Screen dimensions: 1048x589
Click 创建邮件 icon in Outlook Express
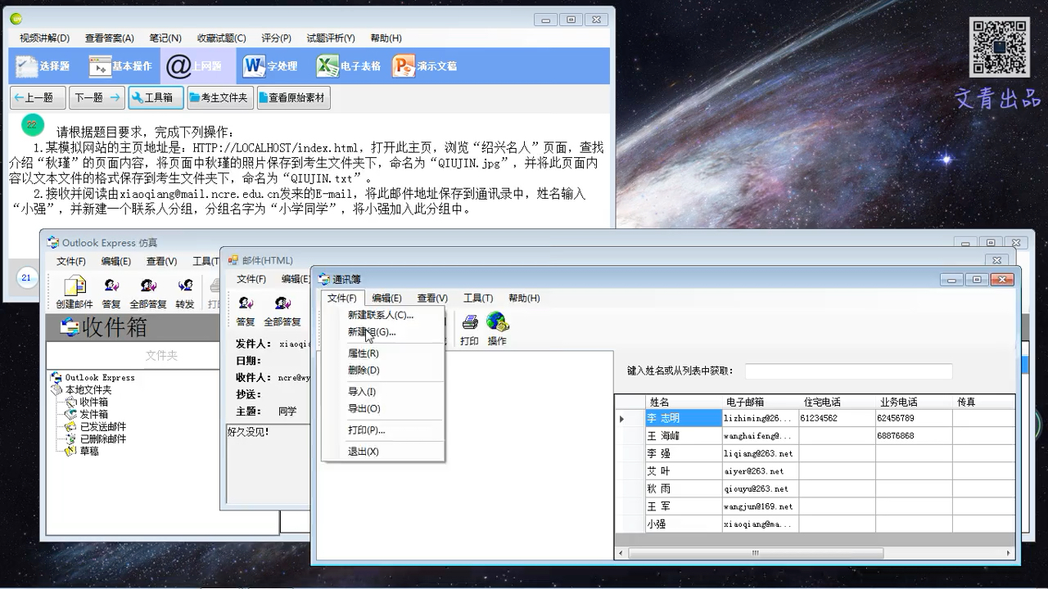(75, 293)
